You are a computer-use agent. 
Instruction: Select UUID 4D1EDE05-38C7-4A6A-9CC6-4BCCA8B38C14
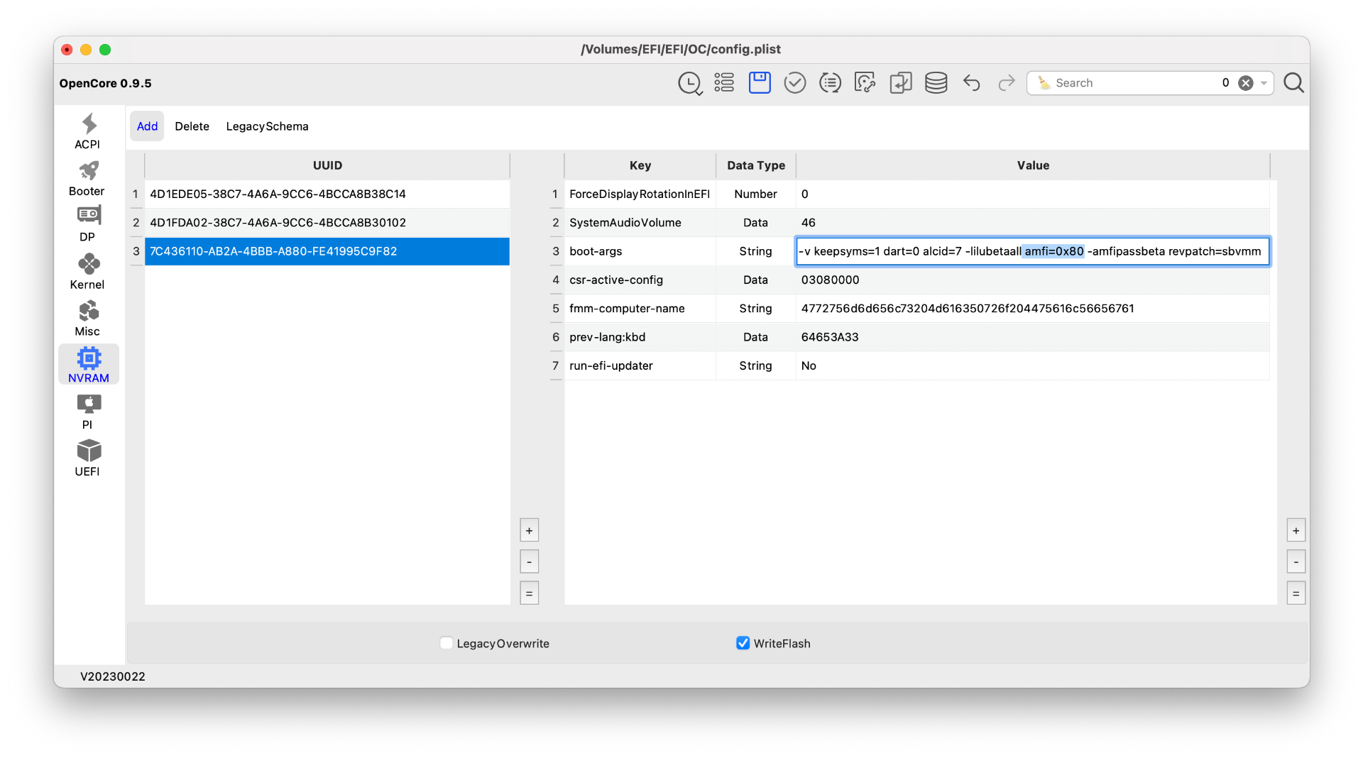327,194
